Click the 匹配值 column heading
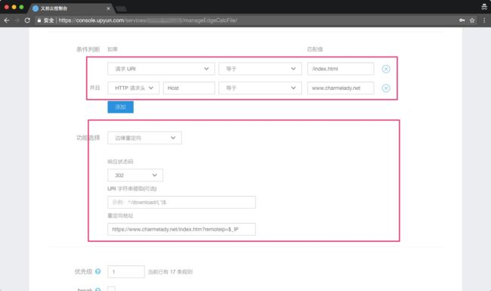 (315, 49)
